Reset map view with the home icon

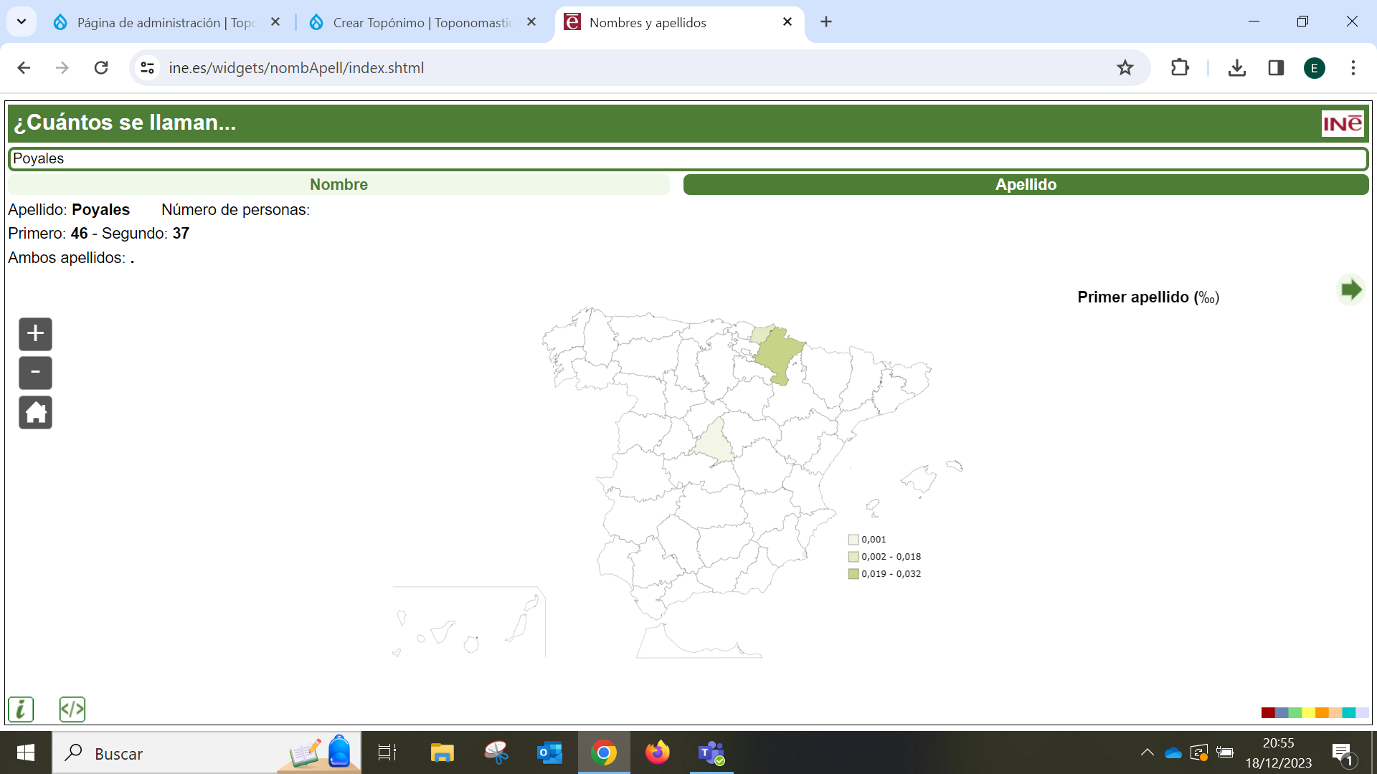35,412
